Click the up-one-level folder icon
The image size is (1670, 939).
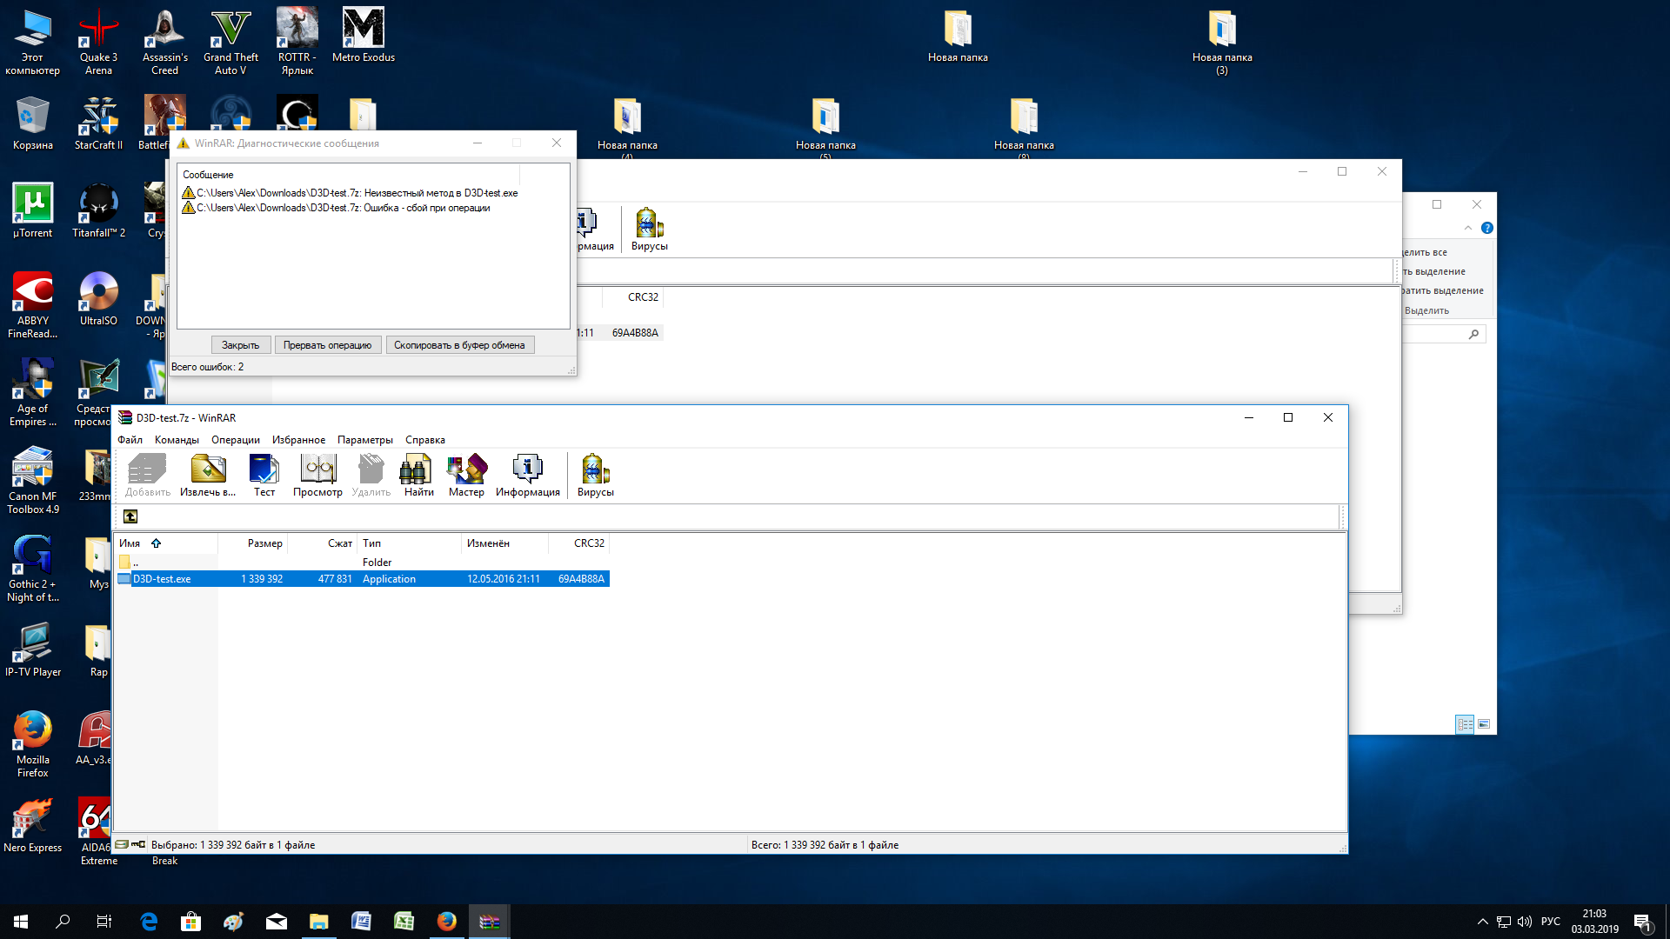coord(130,516)
